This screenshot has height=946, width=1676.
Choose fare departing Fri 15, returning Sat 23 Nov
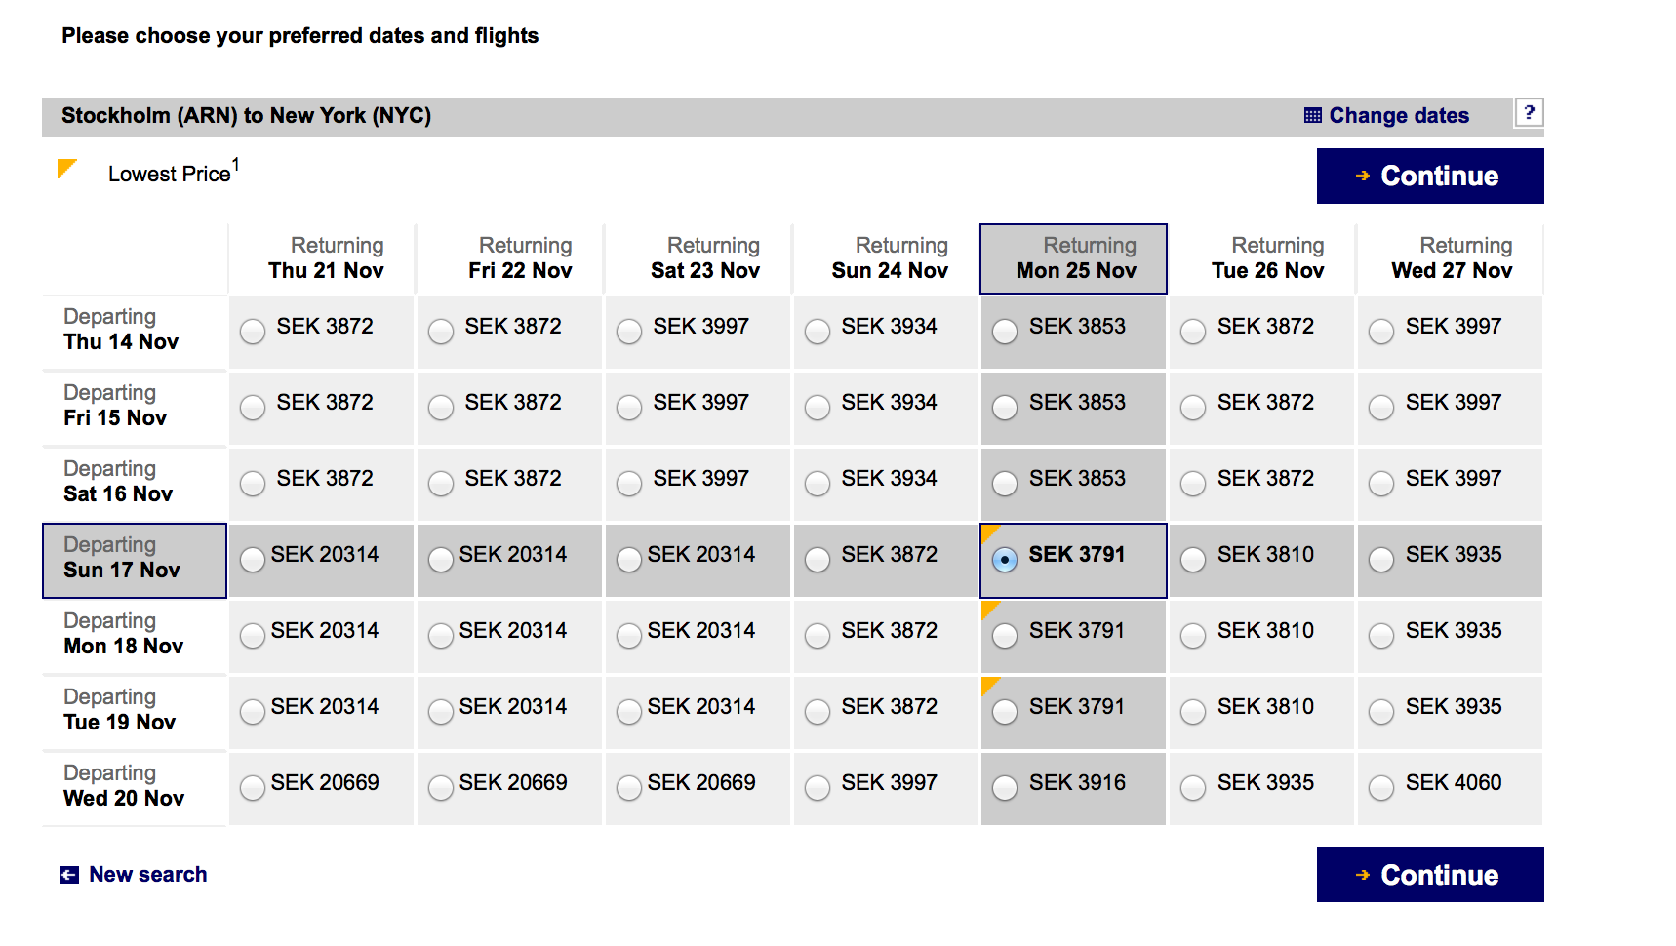click(x=629, y=408)
